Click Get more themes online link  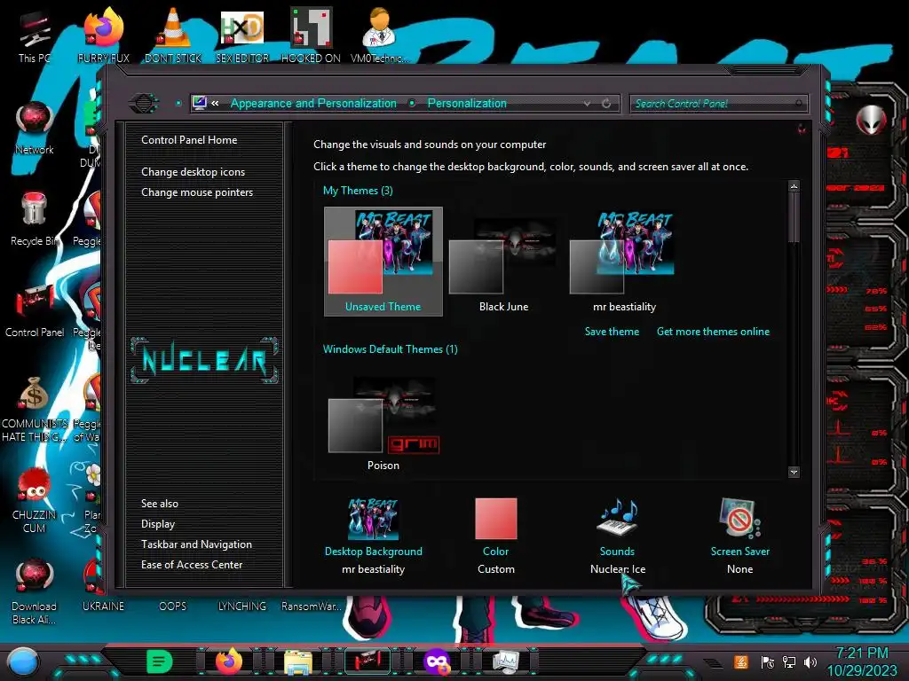(713, 332)
